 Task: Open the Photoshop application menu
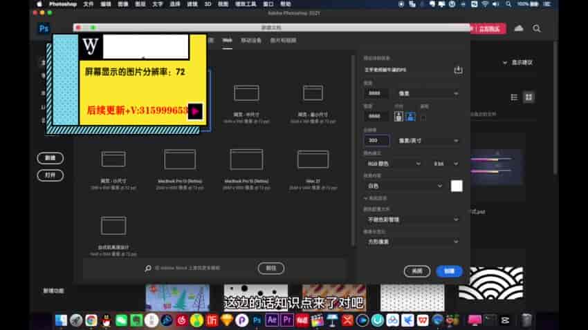click(x=63, y=4)
